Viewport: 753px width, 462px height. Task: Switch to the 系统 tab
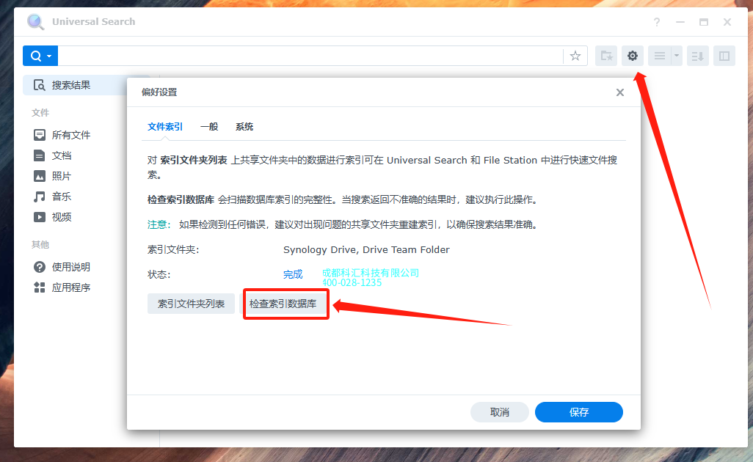click(244, 127)
